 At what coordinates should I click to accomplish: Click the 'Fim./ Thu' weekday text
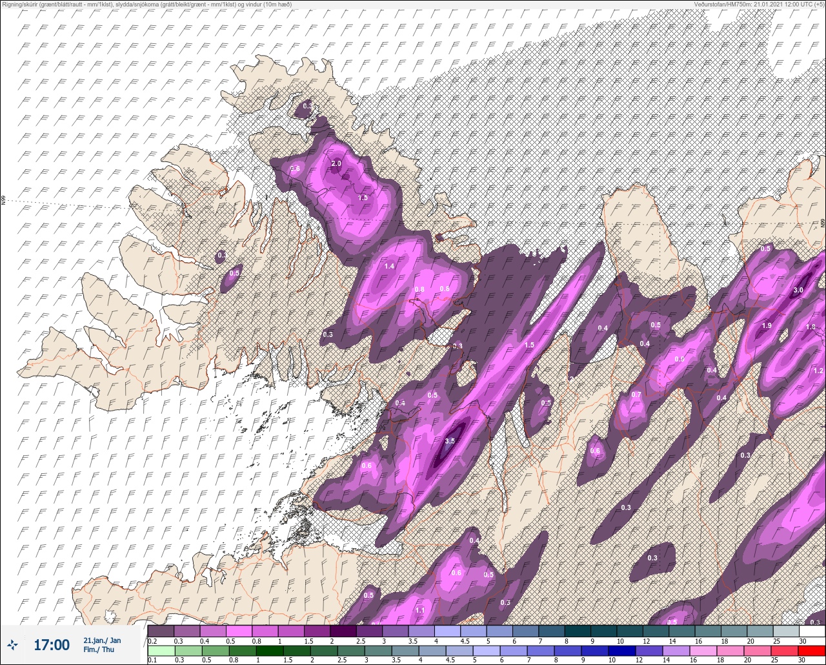tap(99, 650)
